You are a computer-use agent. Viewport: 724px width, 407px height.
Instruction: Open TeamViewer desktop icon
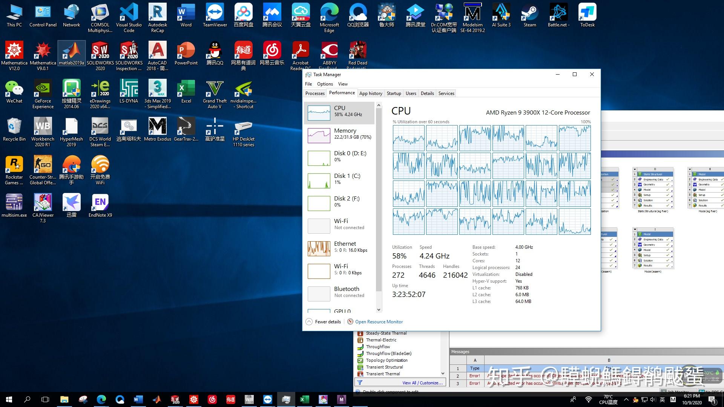215,16
